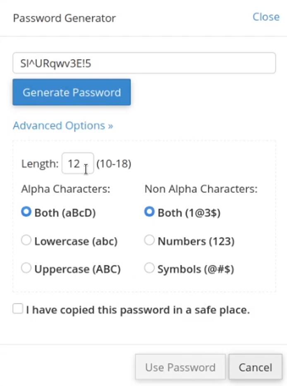Pick Symbols (@#$) only option
287x386 pixels.
click(149, 268)
